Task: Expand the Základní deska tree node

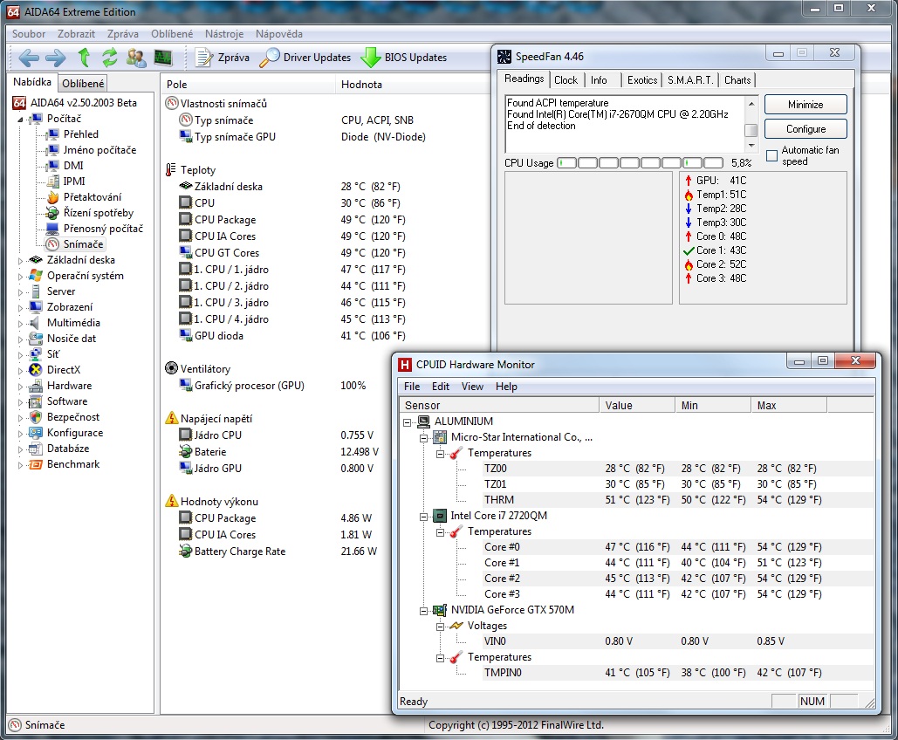Action: [x=21, y=261]
